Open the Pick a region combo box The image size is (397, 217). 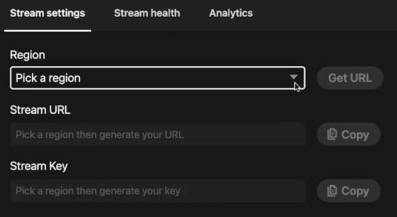pyautogui.click(x=157, y=78)
